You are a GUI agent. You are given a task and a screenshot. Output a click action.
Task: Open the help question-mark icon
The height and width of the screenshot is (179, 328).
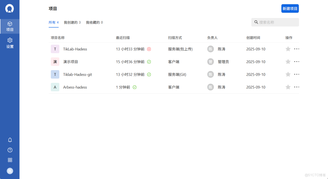pyautogui.click(x=10, y=150)
